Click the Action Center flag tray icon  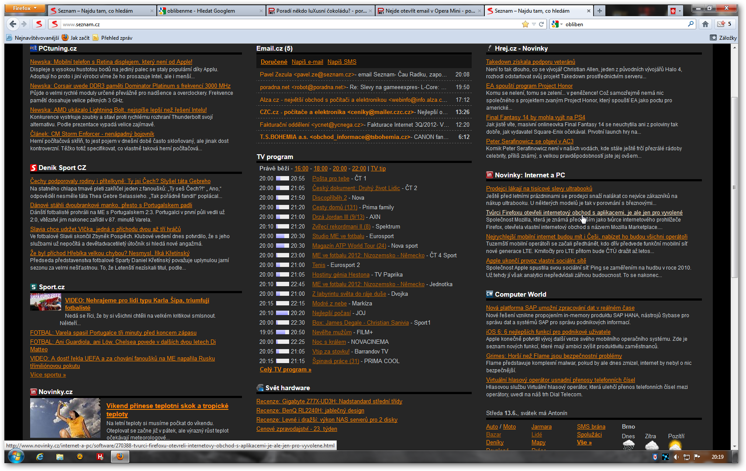coord(697,457)
